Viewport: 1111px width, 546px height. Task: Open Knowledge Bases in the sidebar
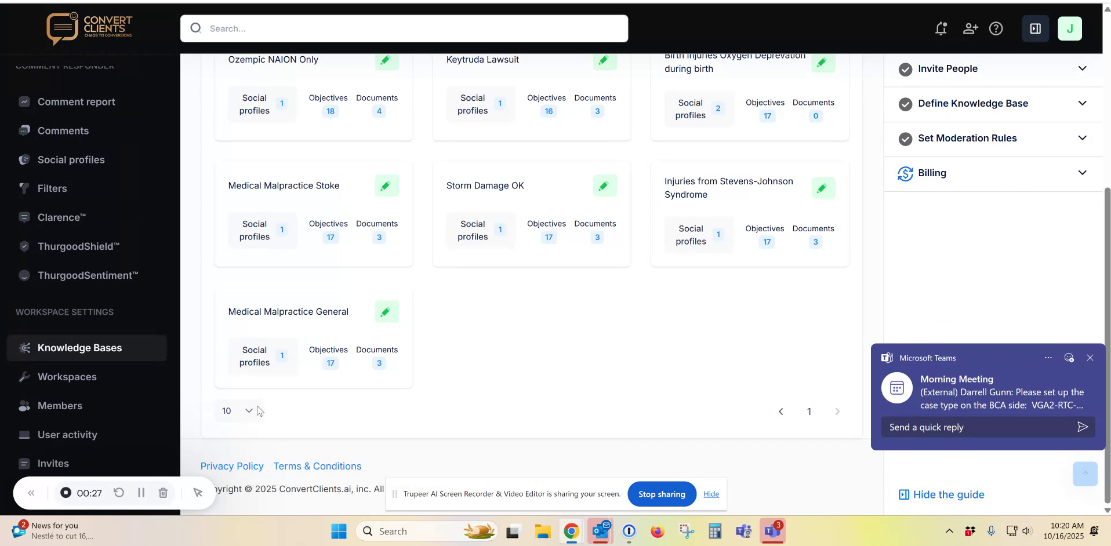[80, 348]
